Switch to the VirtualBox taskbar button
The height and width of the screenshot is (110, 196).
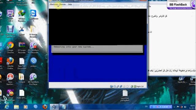click(54, 107)
